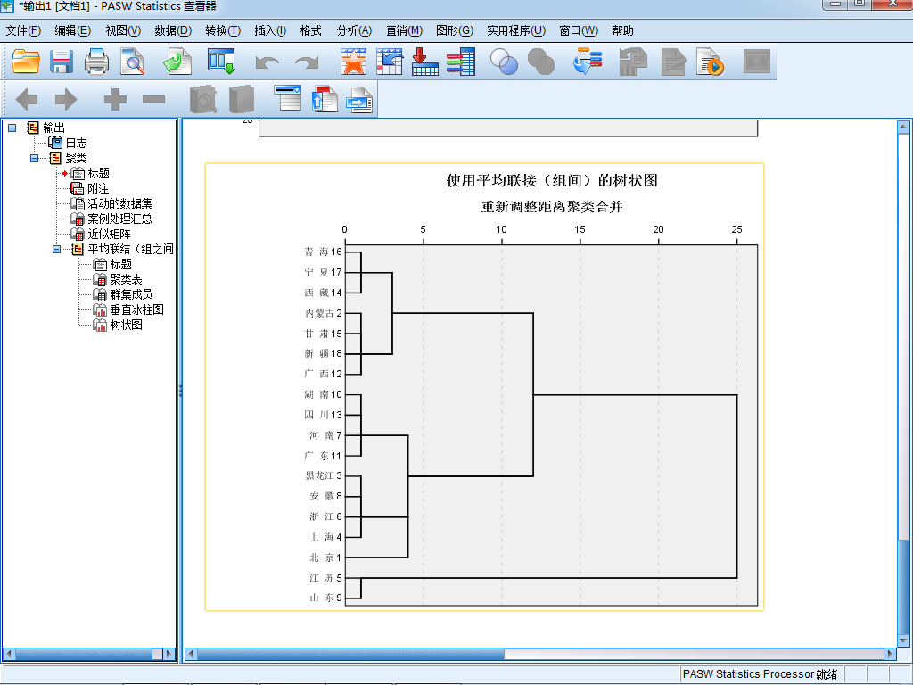Promote item with left arrow
The height and width of the screenshot is (685, 913).
(x=27, y=99)
